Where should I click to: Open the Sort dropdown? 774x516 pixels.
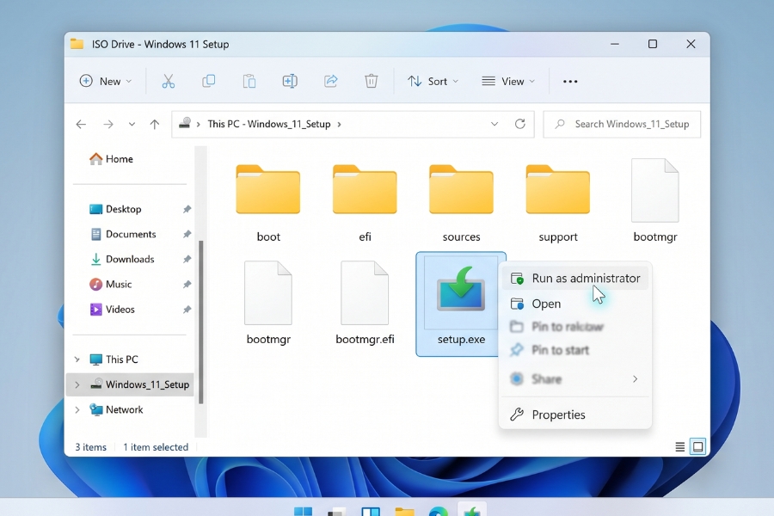pos(433,81)
